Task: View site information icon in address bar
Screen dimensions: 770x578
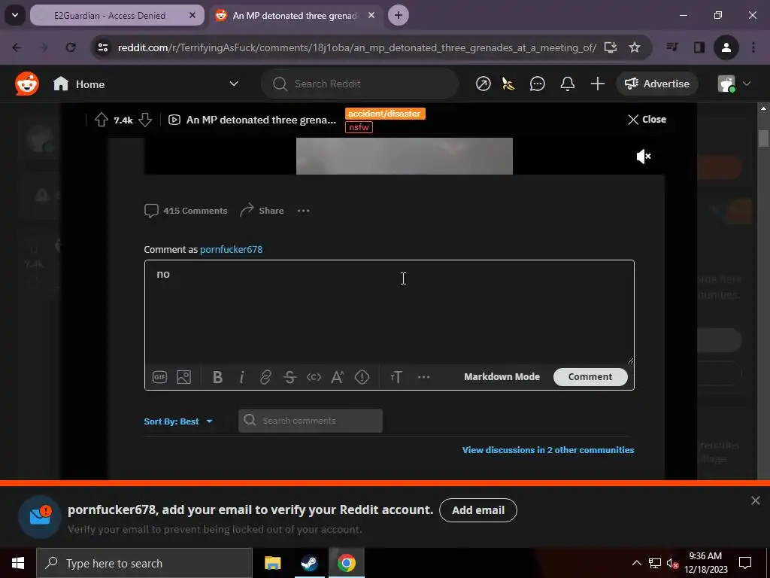Action: point(103,47)
